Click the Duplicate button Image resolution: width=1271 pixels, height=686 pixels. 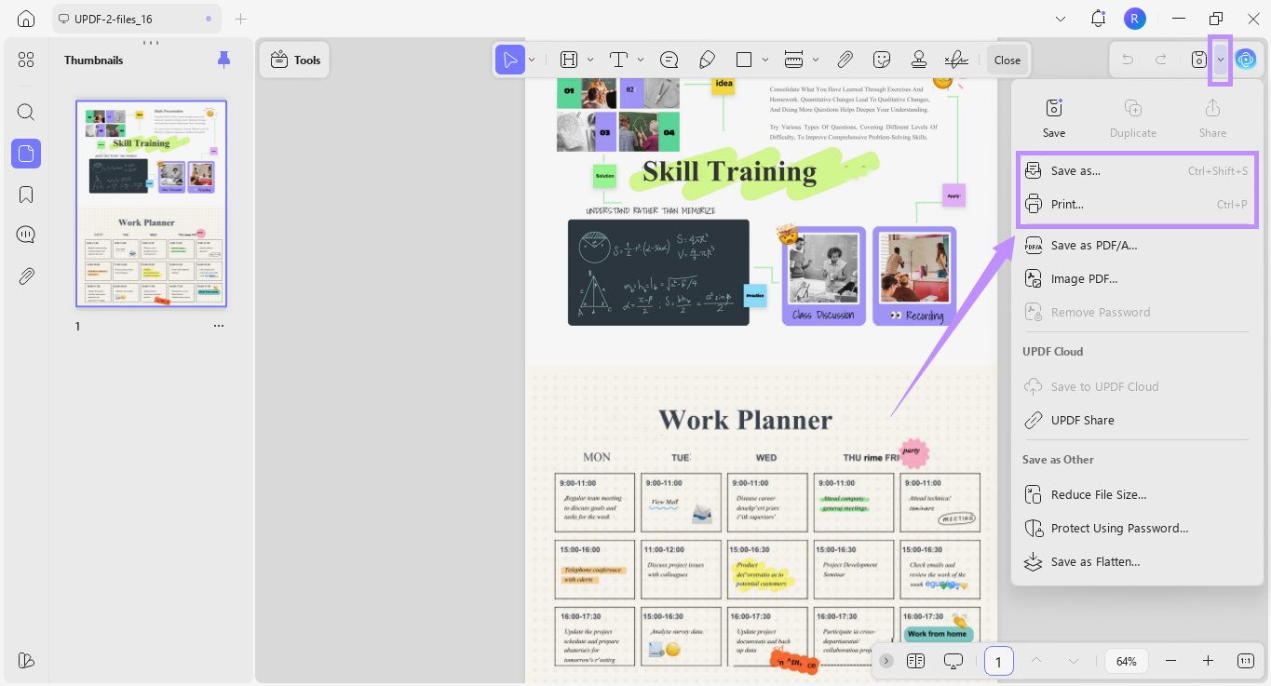(1132, 116)
